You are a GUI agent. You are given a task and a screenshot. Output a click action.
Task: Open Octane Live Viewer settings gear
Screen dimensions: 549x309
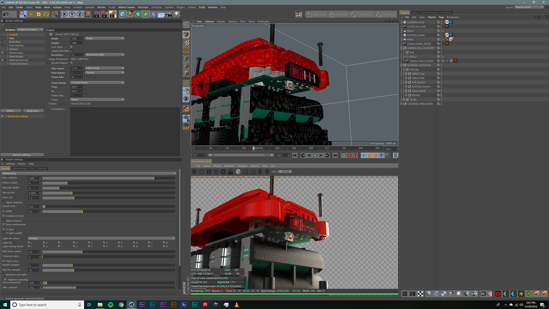(223, 172)
